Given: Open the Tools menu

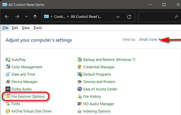Looking at the screenshot, I should point(38,28).
